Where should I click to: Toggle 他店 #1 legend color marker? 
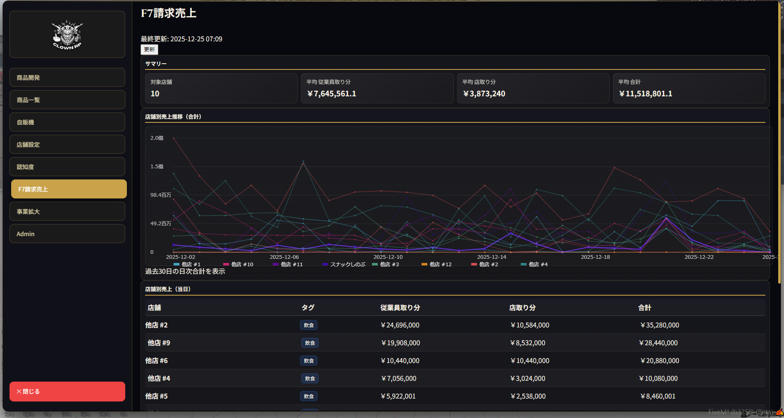(176, 264)
